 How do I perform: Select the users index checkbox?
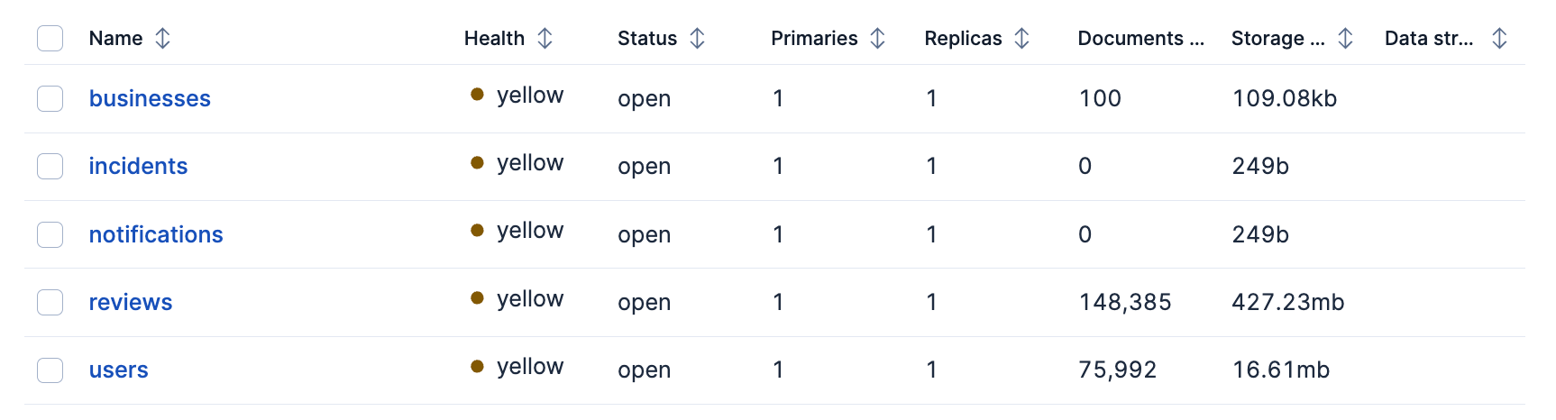coord(50,370)
